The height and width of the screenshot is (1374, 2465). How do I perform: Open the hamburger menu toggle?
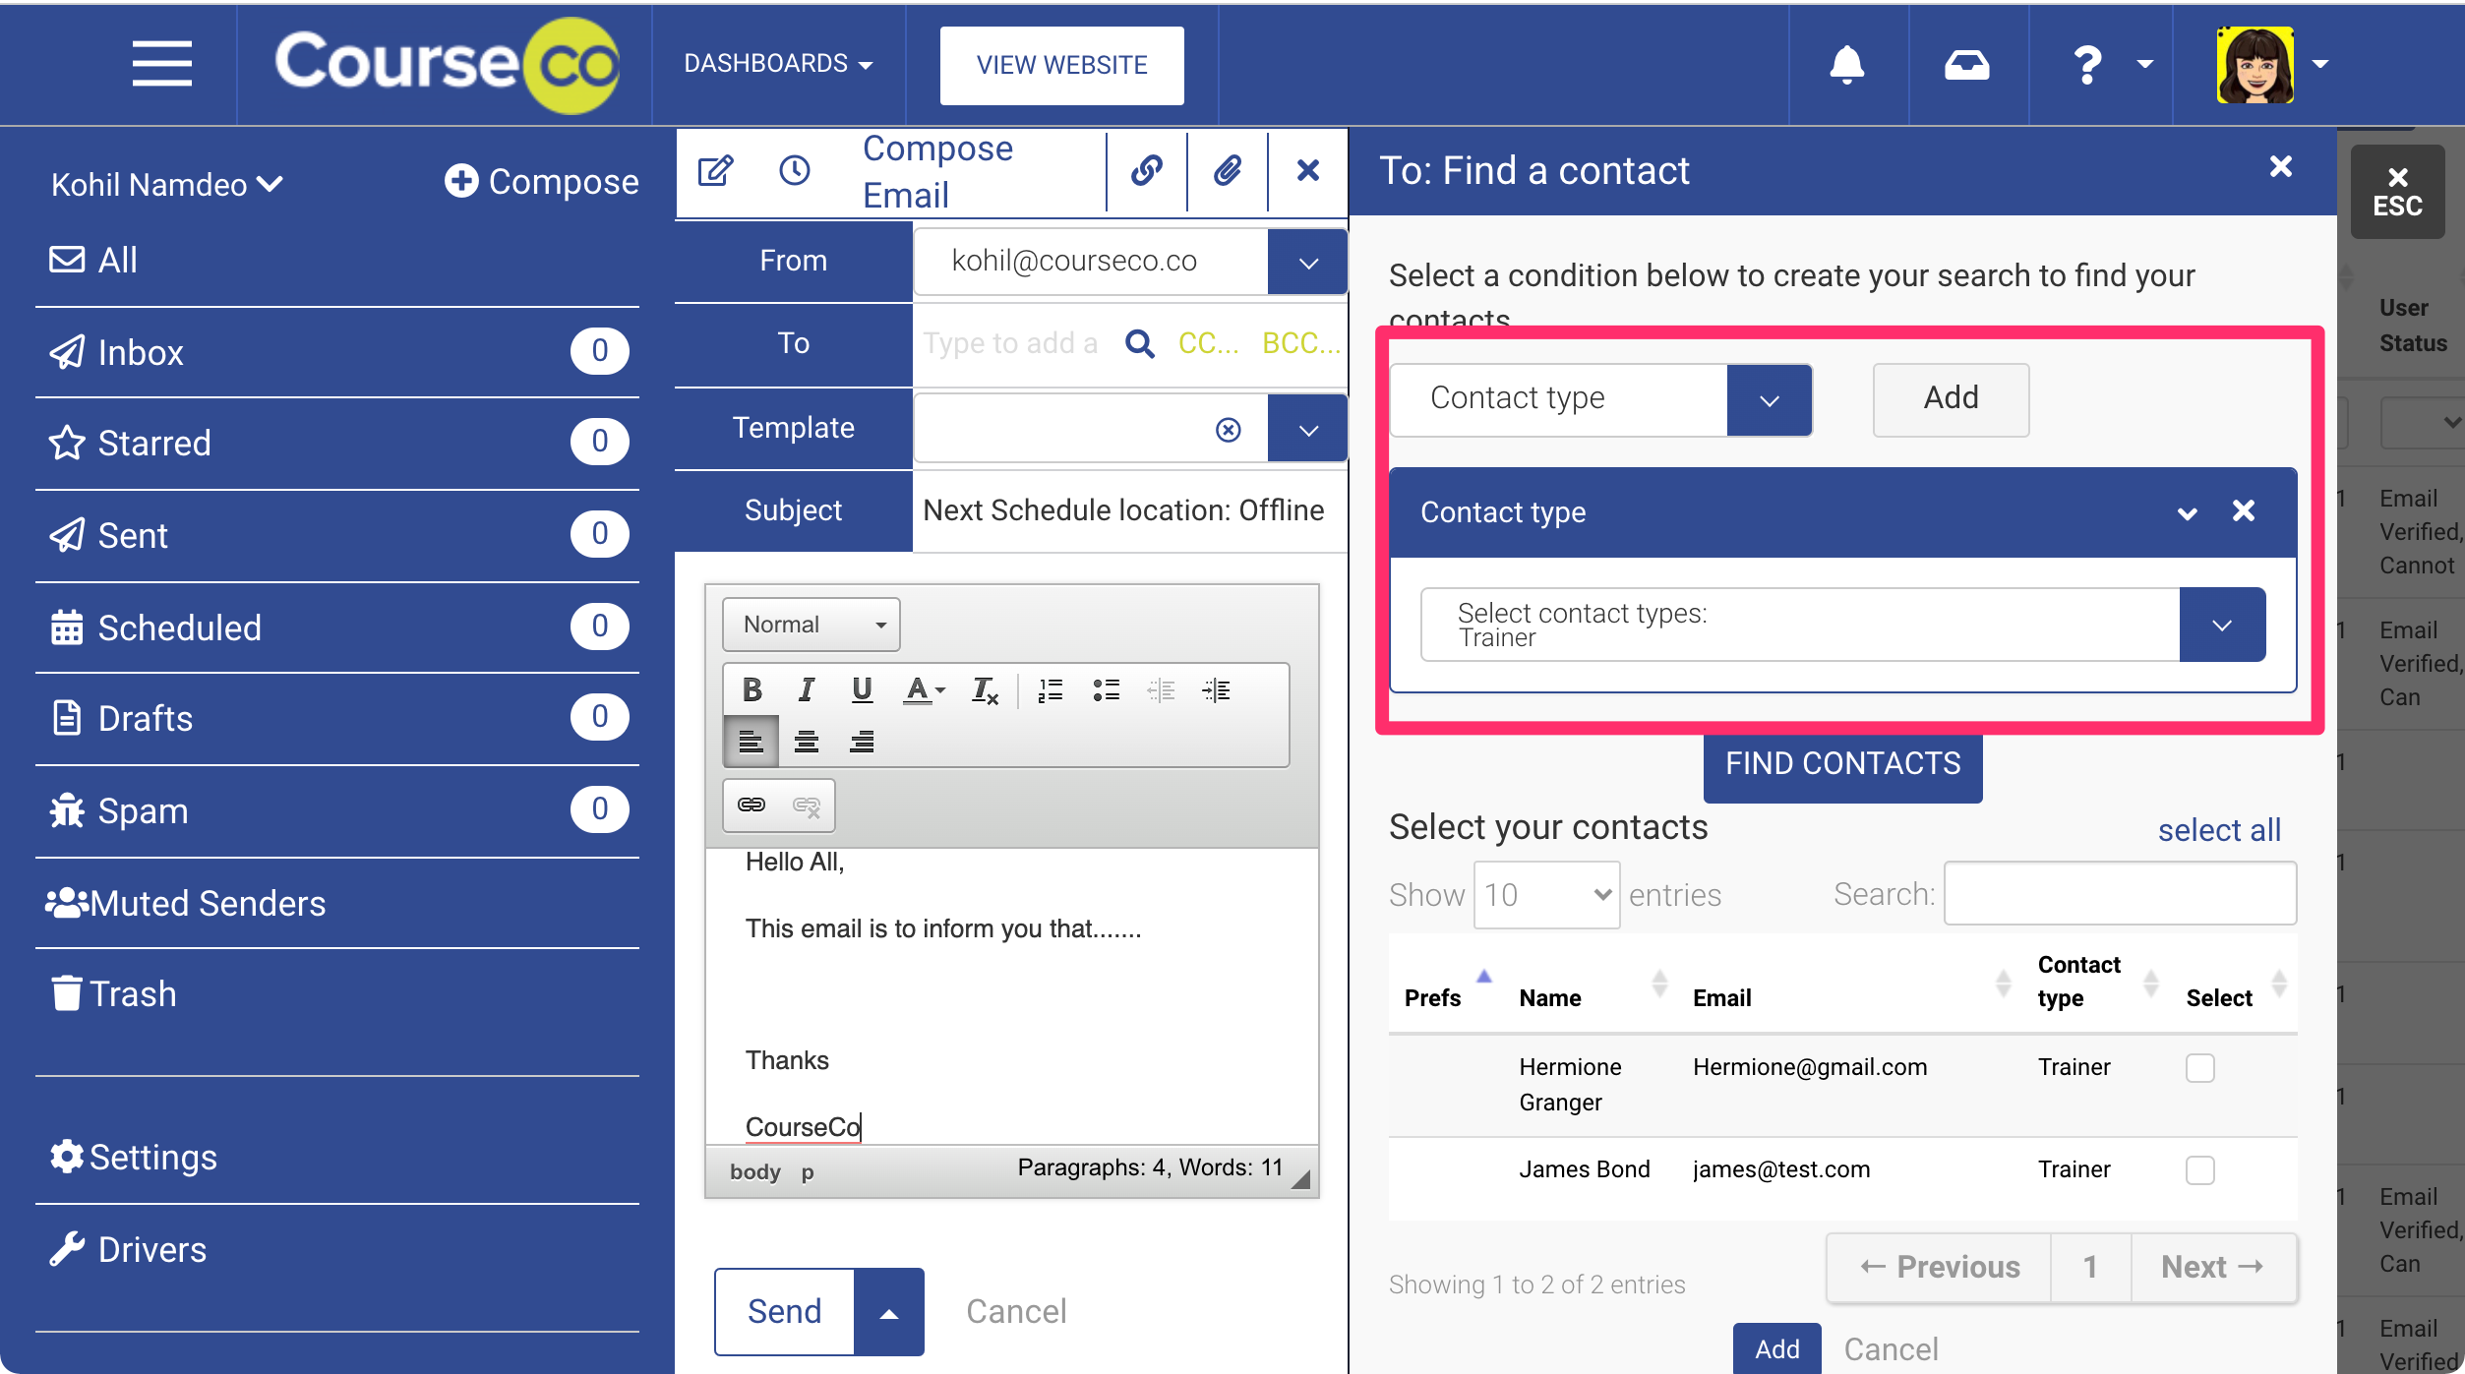pyautogui.click(x=162, y=65)
